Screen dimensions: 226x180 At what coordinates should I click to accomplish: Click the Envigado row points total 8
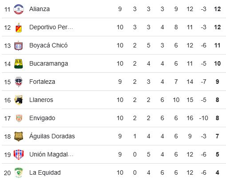pyautogui.click(x=217, y=118)
